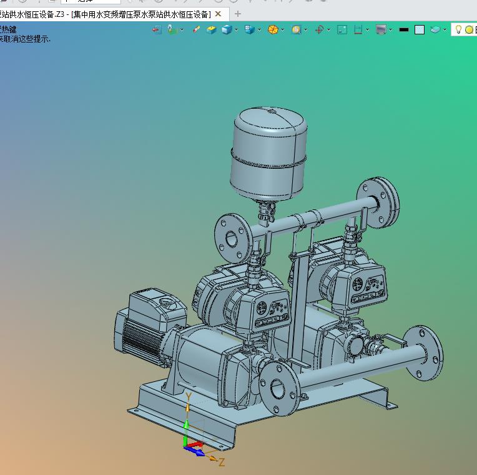
Task: Expand dropdown beside the teal layer icon
Action: 445,30
